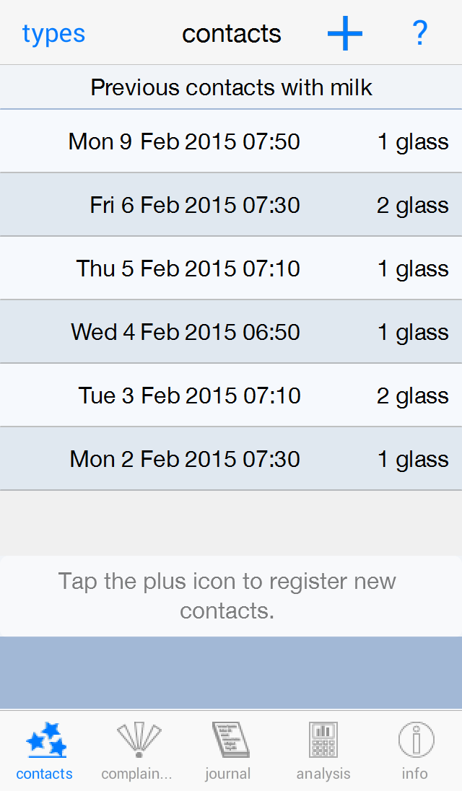
Task: Open Mon 2 Feb 2015 07:30 entry
Action: (231, 459)
